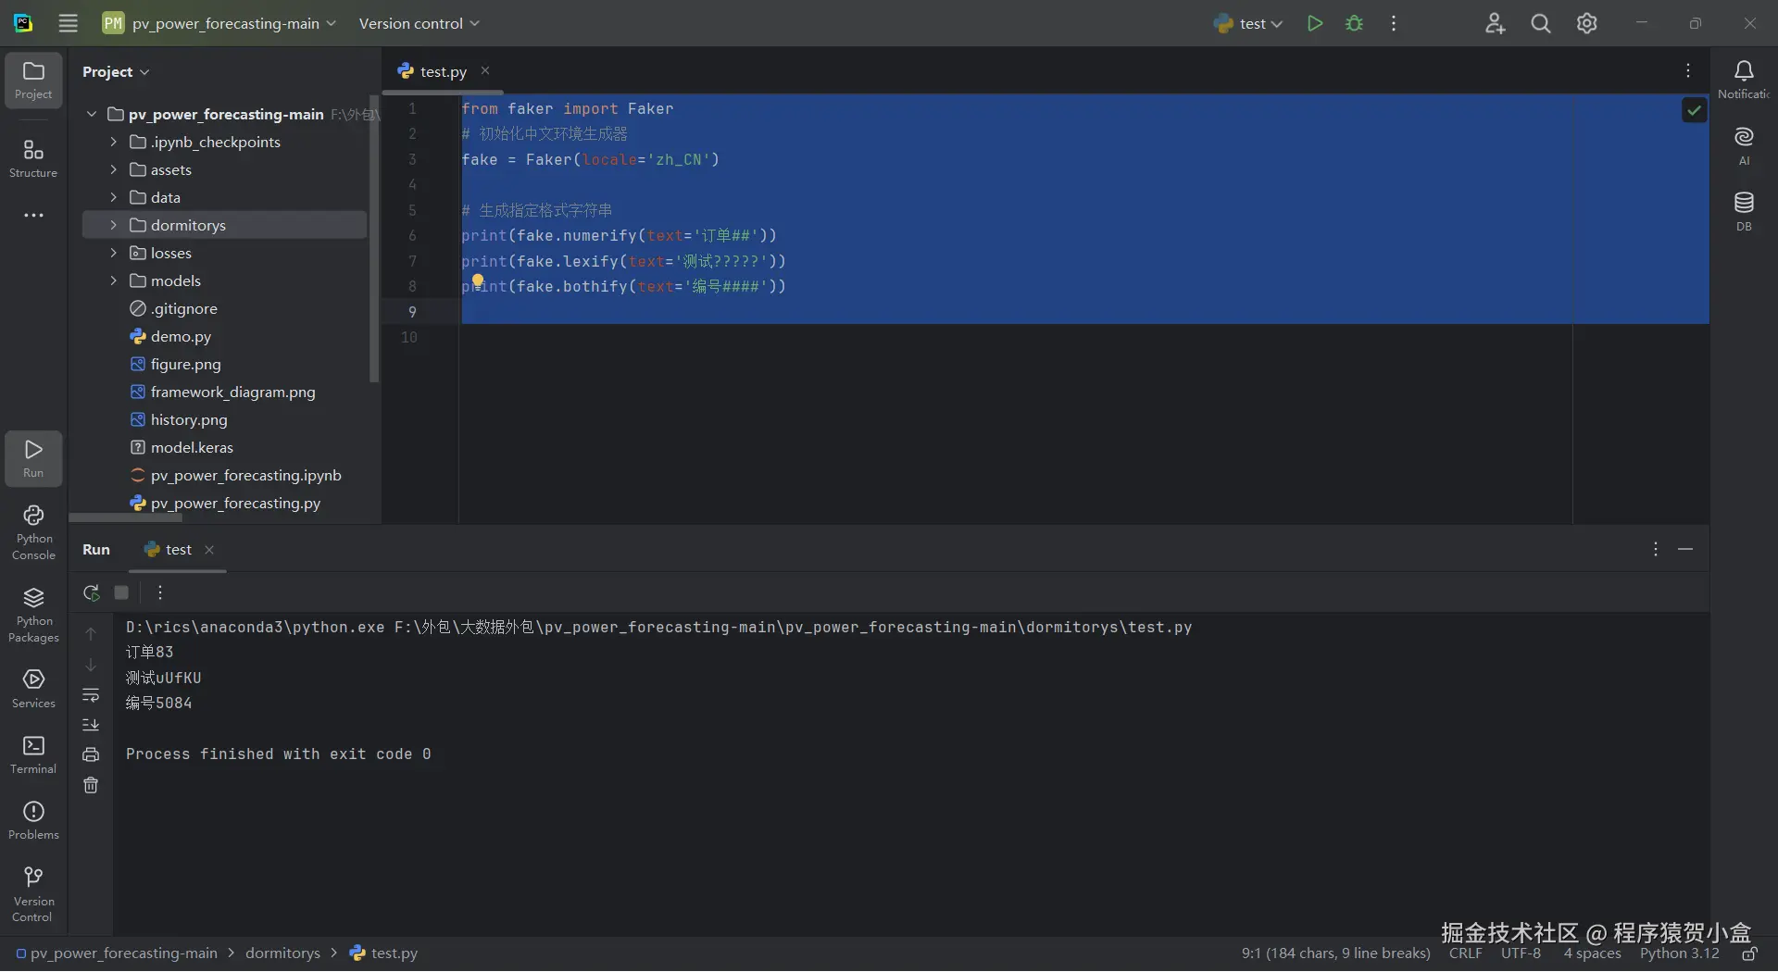Click the Python 3.12 interpreter in the status bar
The image size is (1778, 972).
click(1679, 953)
